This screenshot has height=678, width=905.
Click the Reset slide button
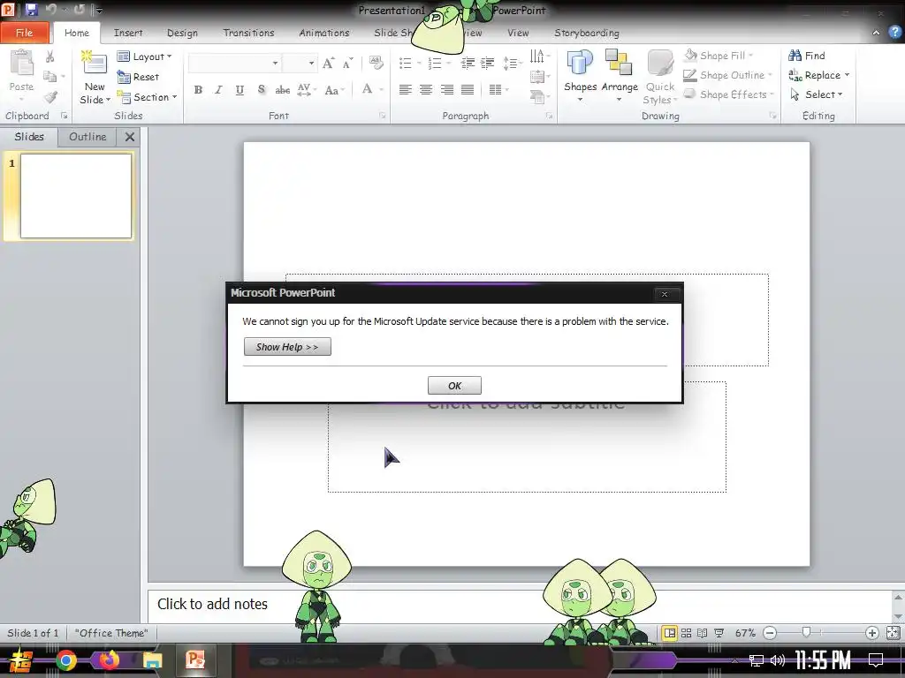(x=138, y=77)
